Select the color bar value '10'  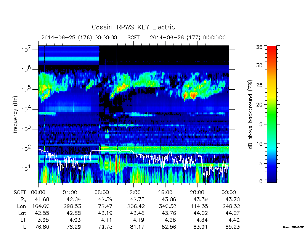click(259, 144)
